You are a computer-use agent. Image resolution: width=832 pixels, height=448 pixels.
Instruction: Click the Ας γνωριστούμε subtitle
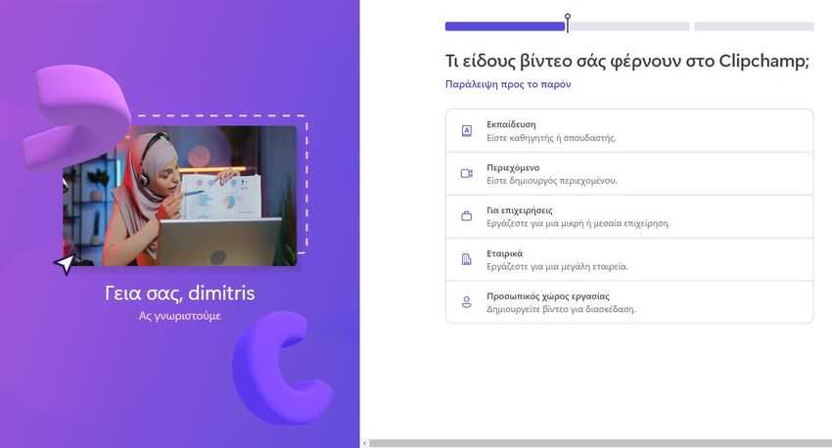(x=180, y=316)
